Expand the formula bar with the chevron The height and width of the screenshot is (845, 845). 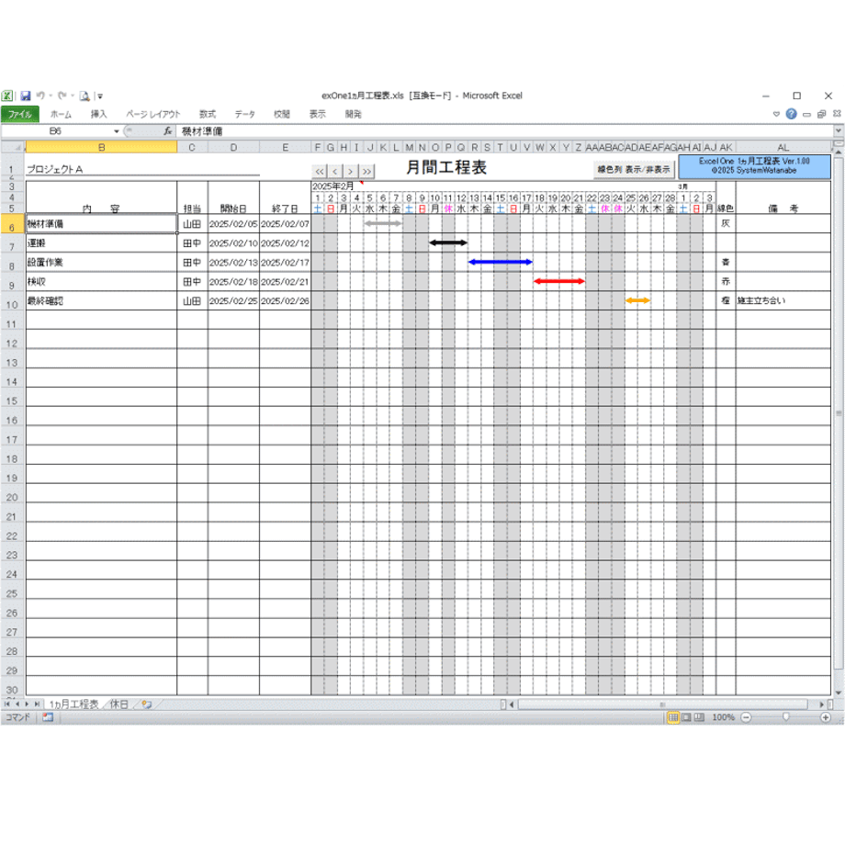[838, 130]
